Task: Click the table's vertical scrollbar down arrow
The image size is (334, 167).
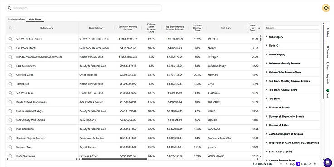Action: pos(261,157)
